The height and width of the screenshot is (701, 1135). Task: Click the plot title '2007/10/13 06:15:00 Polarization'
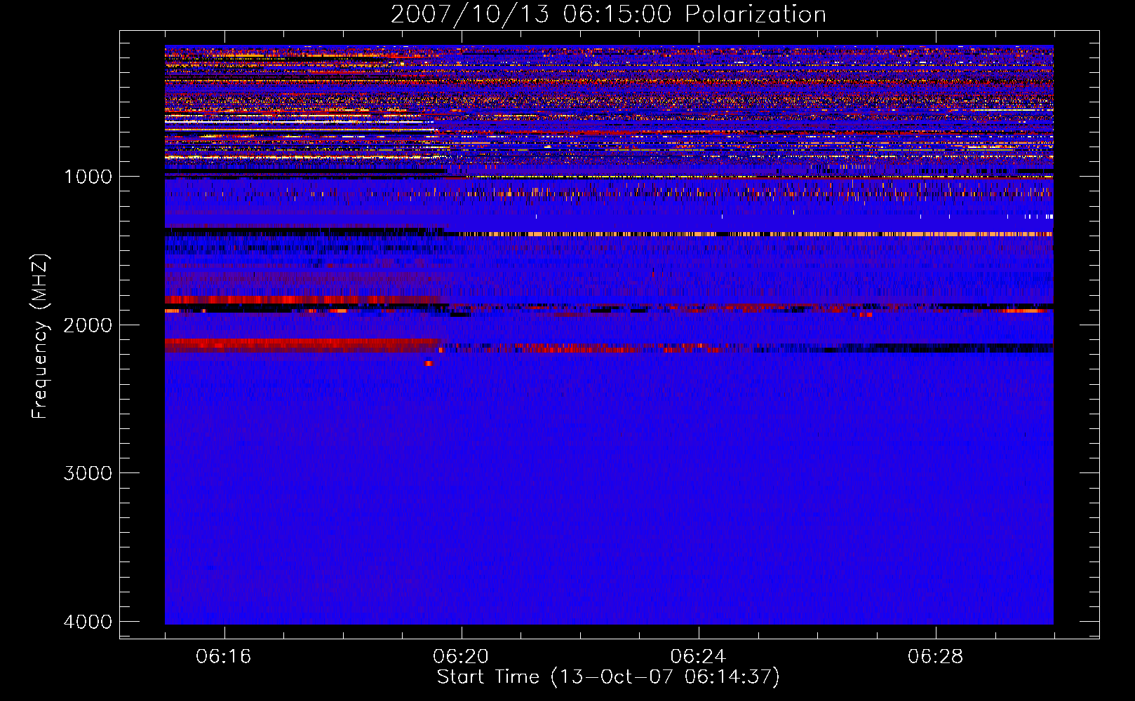point(608,15)
